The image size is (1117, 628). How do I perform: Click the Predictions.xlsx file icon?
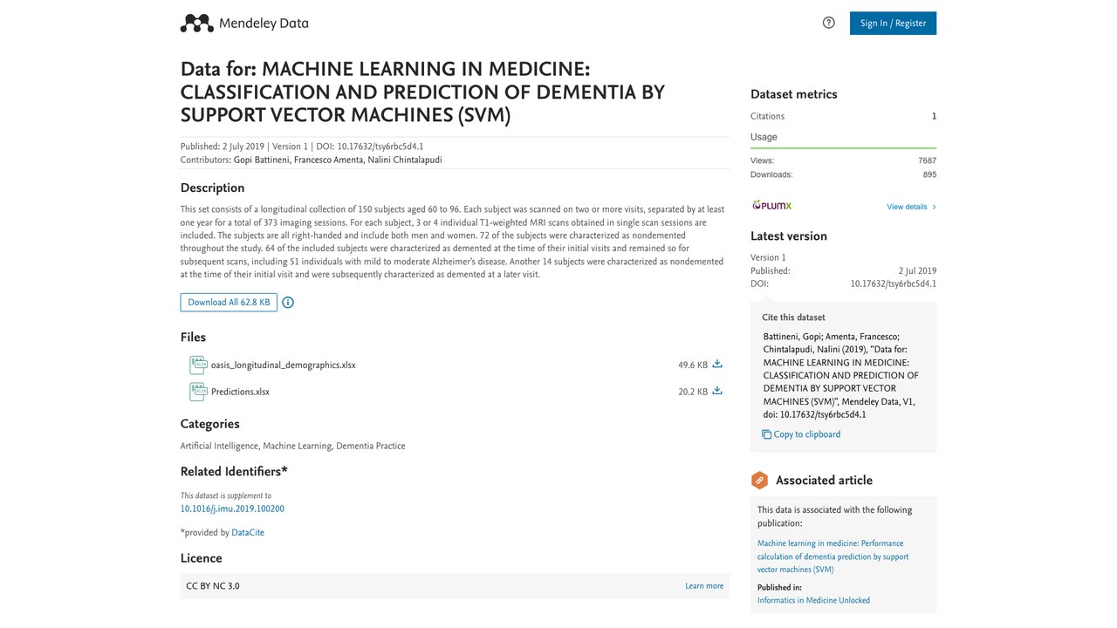click(198, 392)
